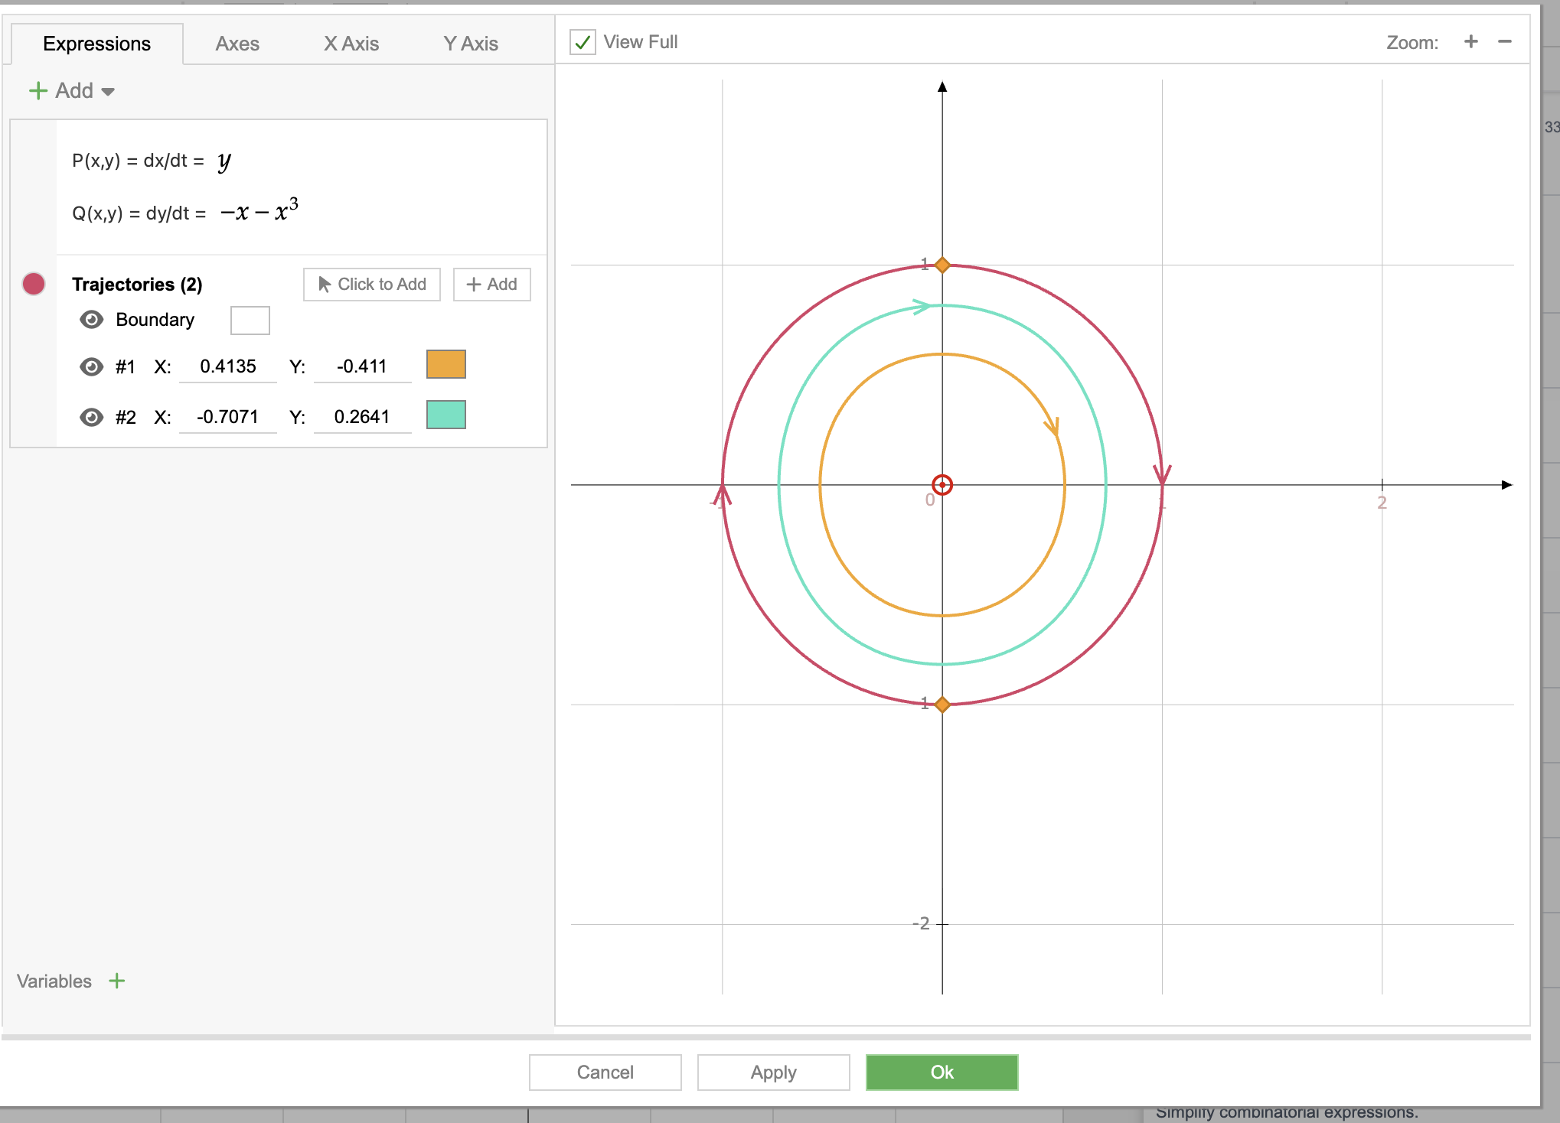
Task: Click red boundary arrowhead at x=-1
Action: click(722, 495)
